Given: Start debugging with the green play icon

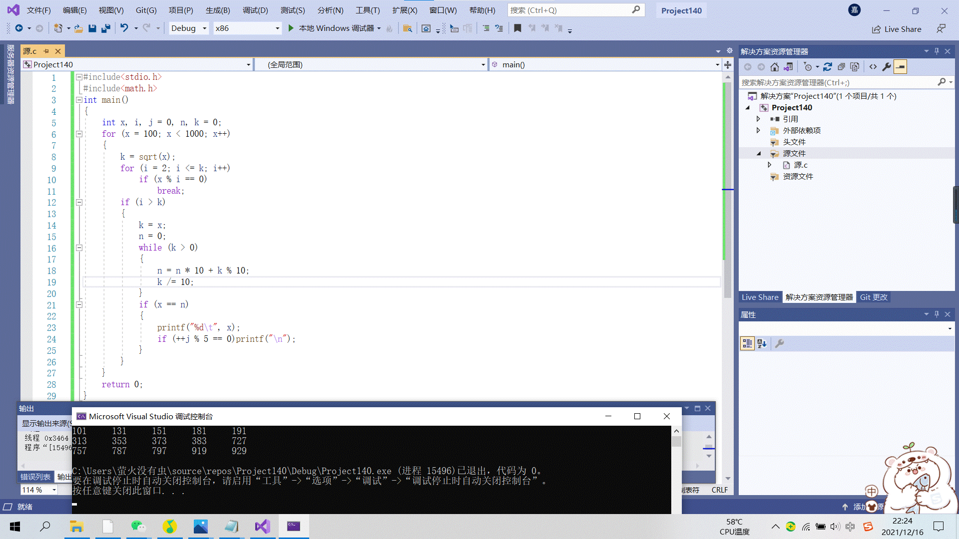Looking at the screenshot, I should click(291, 28).
